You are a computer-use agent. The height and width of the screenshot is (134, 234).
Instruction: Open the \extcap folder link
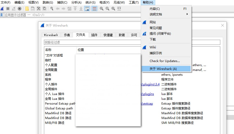[147, 104]
